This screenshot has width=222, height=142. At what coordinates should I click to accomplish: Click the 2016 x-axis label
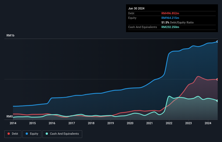coord(52,123)
